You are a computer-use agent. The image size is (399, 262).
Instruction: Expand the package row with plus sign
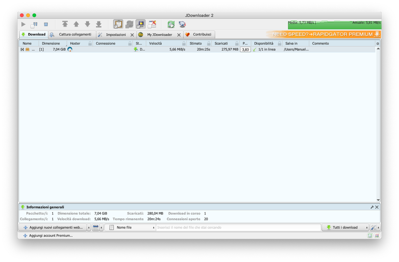pos(22,50)
